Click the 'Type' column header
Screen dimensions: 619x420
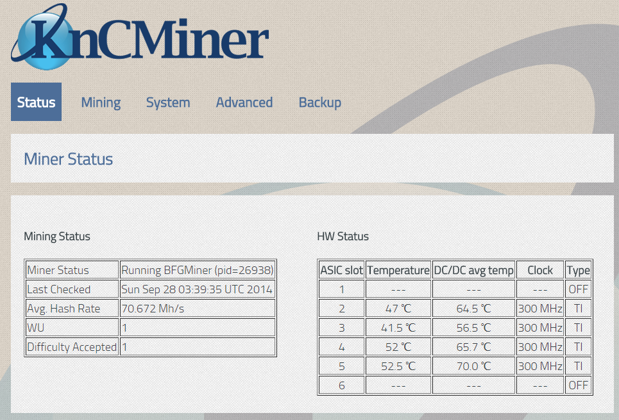(x=579, y=270)
